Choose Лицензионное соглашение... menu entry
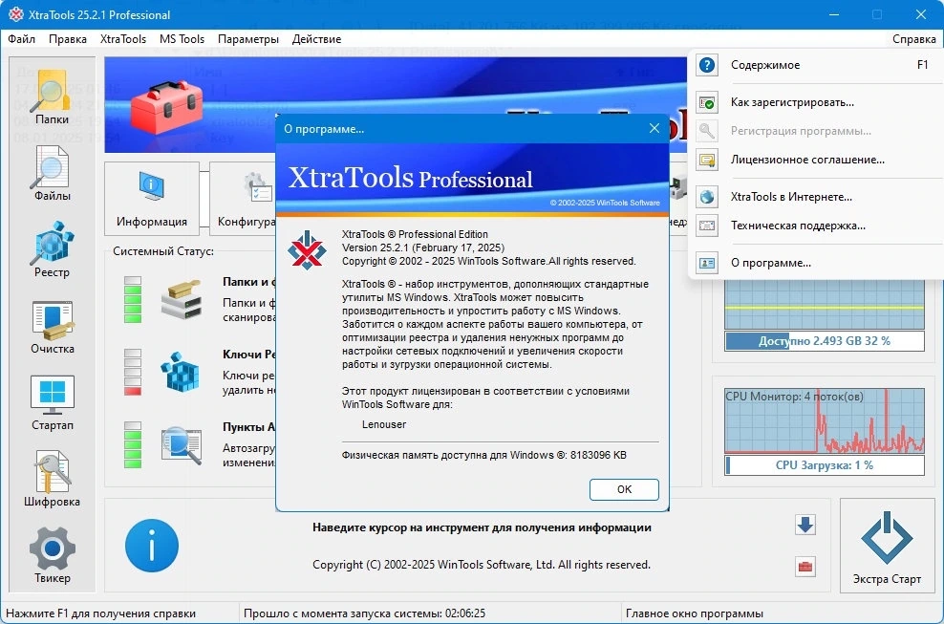Screen dimensions: 944x624 pyautogui.click(x=815, y=160)
